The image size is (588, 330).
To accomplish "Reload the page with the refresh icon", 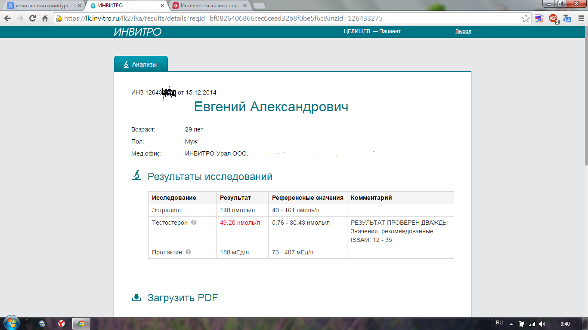I will tap(32, 18).
